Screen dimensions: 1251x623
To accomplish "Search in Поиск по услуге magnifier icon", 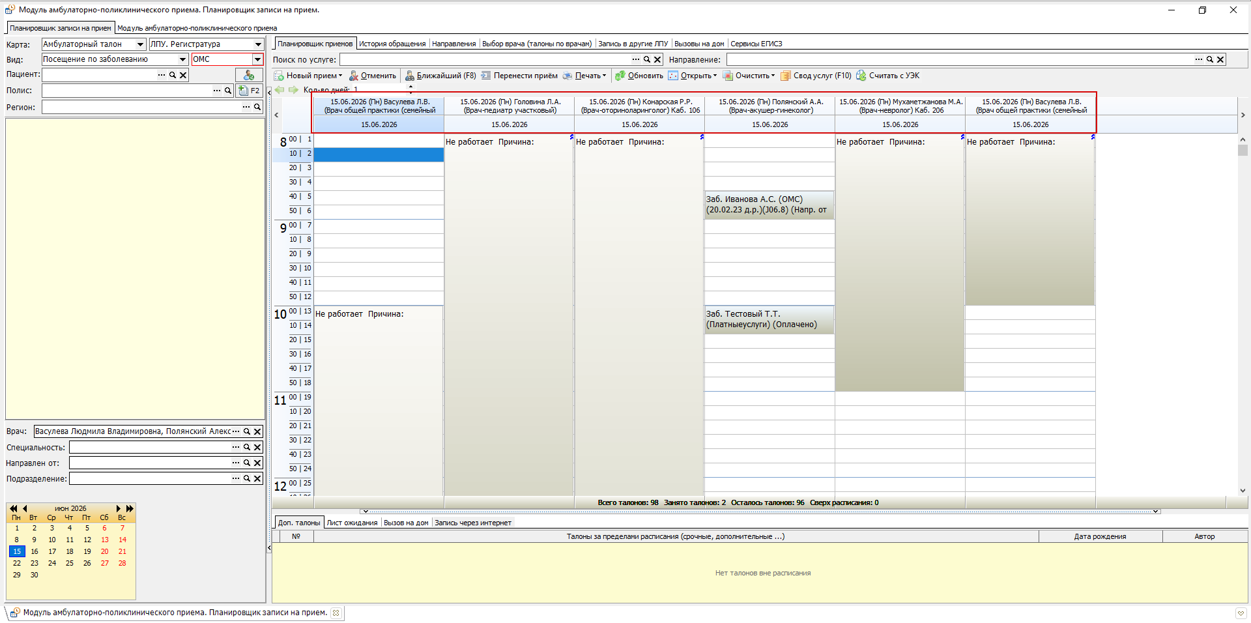I will pos(647,59).
